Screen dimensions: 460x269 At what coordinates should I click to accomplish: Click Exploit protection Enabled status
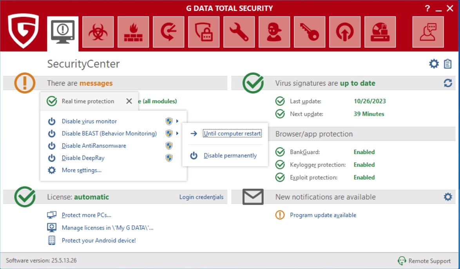(x=364, y=178)
